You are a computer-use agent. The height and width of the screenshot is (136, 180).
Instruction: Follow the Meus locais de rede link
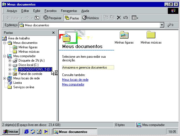click(x=75, y=80)
